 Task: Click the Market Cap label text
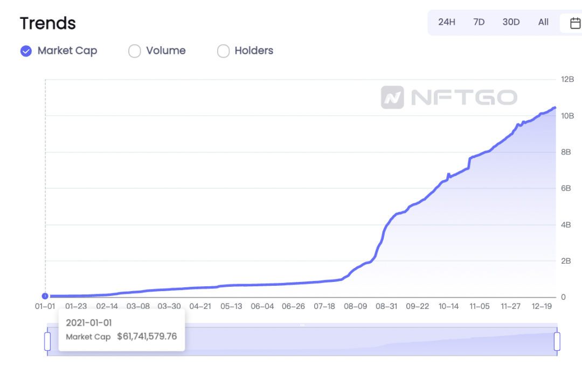point(67,51)
